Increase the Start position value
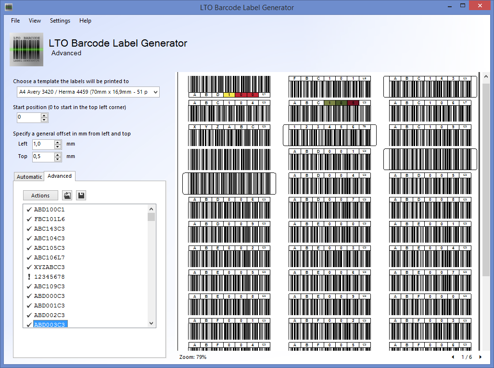Image resolution: width=494 pixels, height=368 pixels. [44, 115]
